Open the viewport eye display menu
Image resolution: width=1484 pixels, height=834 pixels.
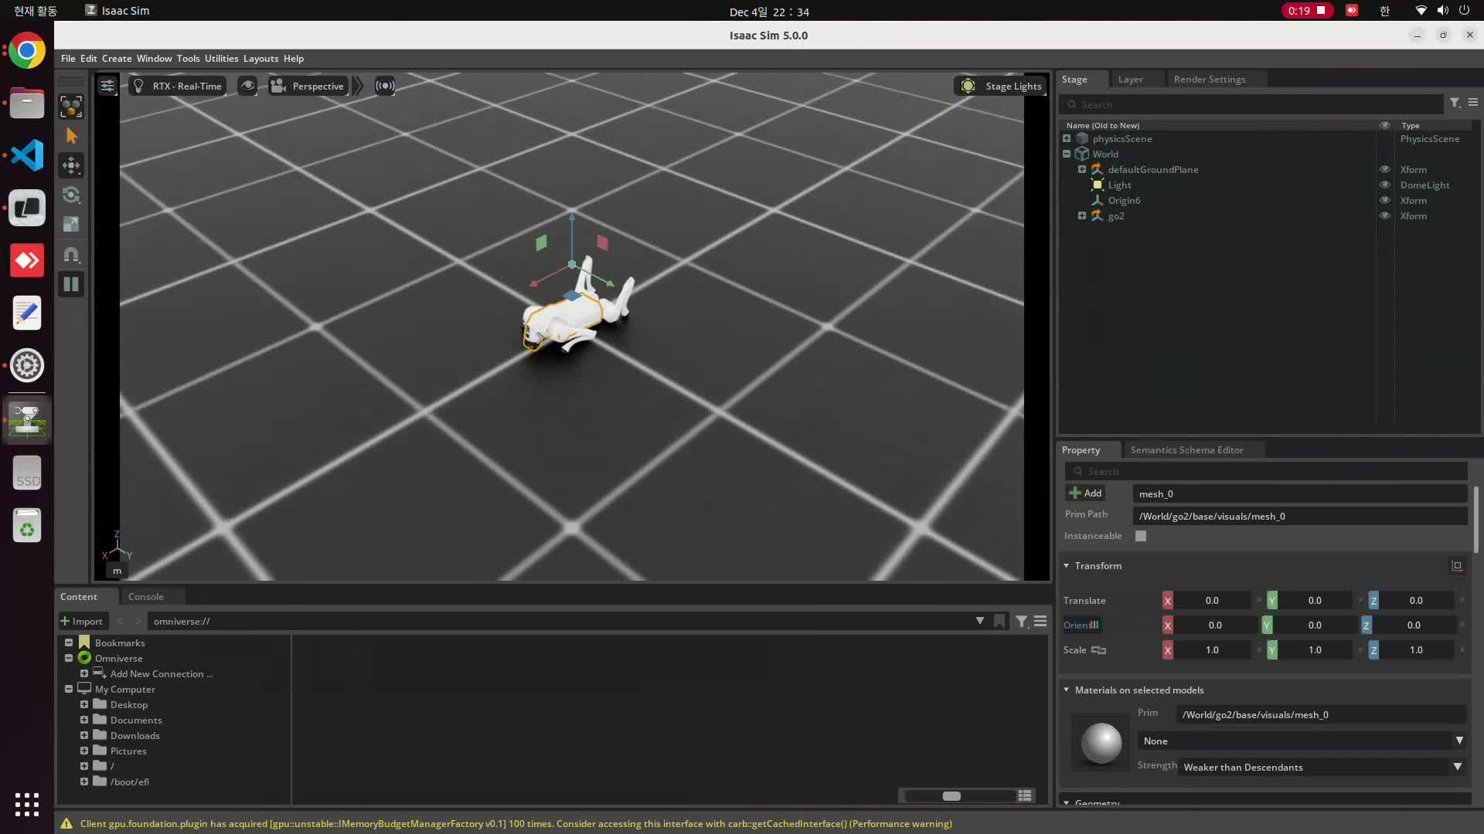pos(247,86)
